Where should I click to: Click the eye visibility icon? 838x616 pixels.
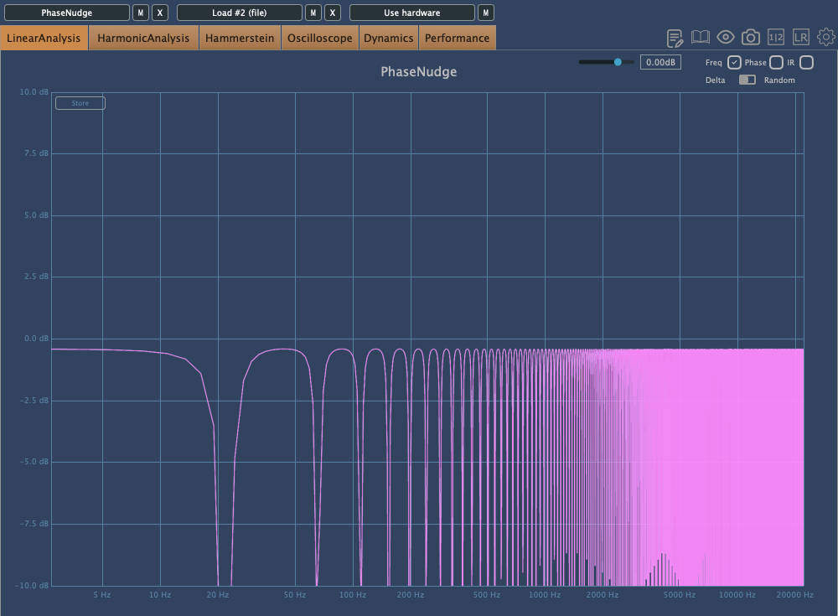pyautogui.click(x=726, y=38)
